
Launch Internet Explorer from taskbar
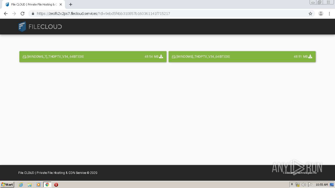[x=21, y=185]
